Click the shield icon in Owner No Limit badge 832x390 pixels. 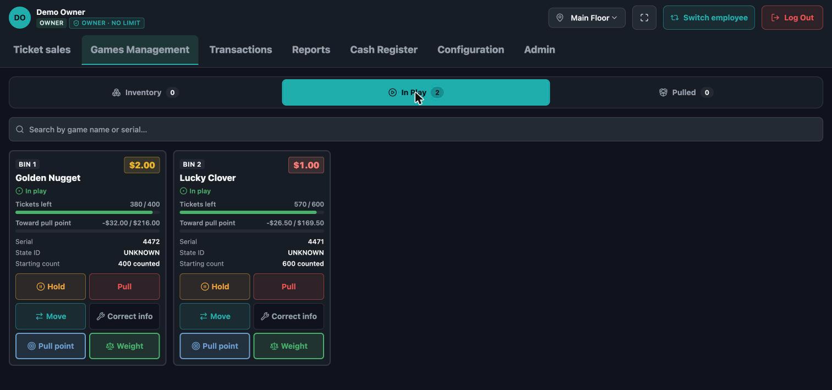[x=76, y=23]
